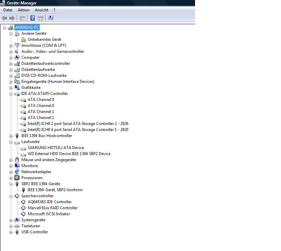
Task: Select Microsoft iSCSI-Initiator entry
Action: (x=49, y=214)
